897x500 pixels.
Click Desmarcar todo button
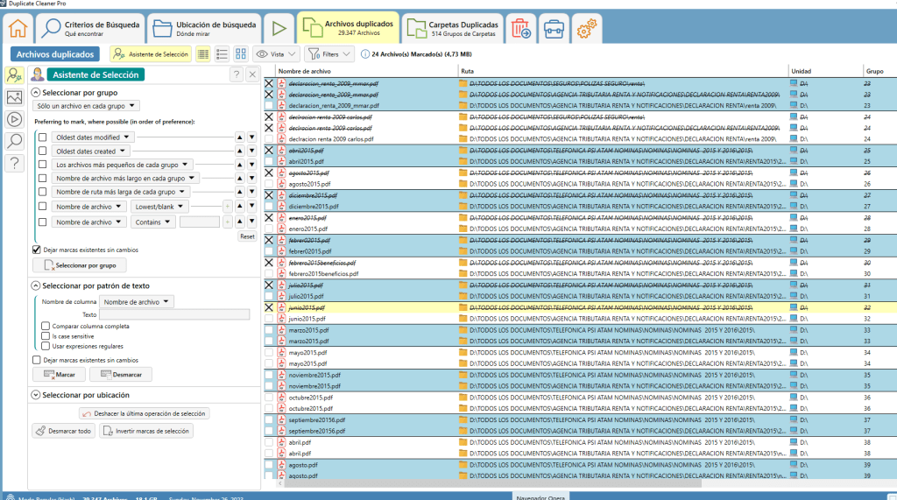pyautogui.click(x=63, y=431)
